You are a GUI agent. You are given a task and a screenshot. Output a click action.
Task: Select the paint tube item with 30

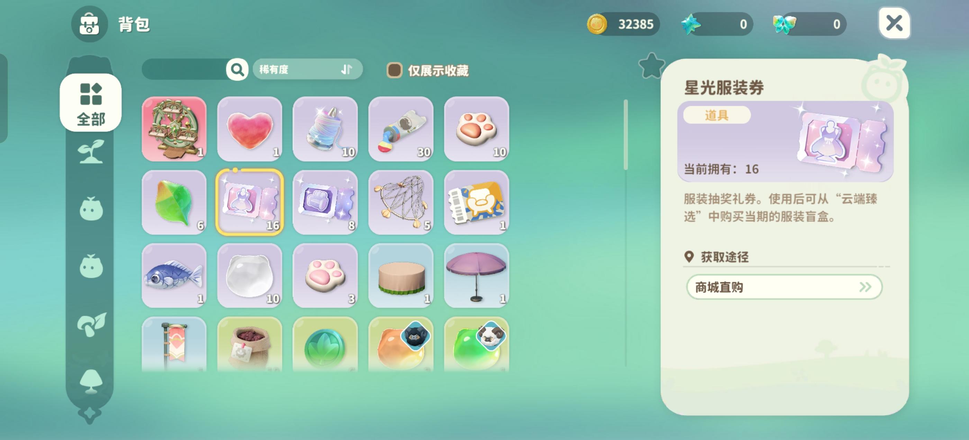point(401,129)
